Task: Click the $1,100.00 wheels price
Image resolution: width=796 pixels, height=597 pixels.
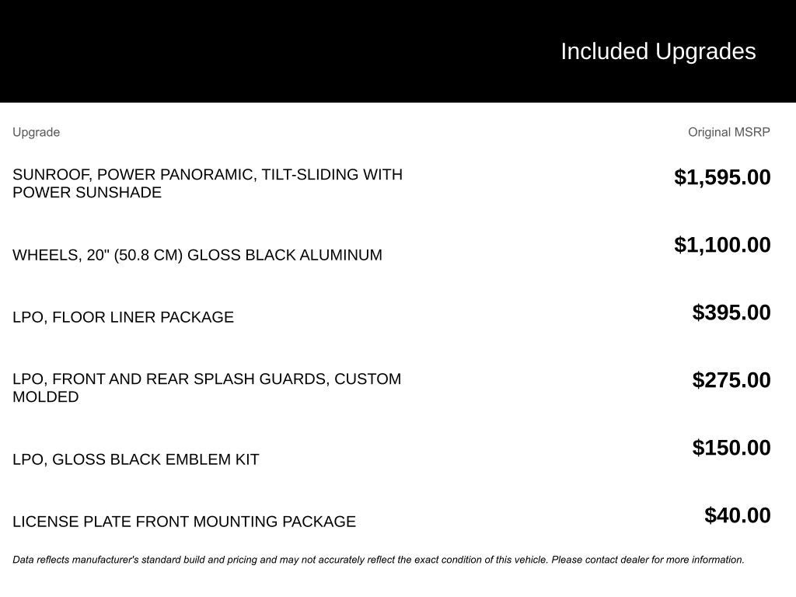Action: pos(722,245)
